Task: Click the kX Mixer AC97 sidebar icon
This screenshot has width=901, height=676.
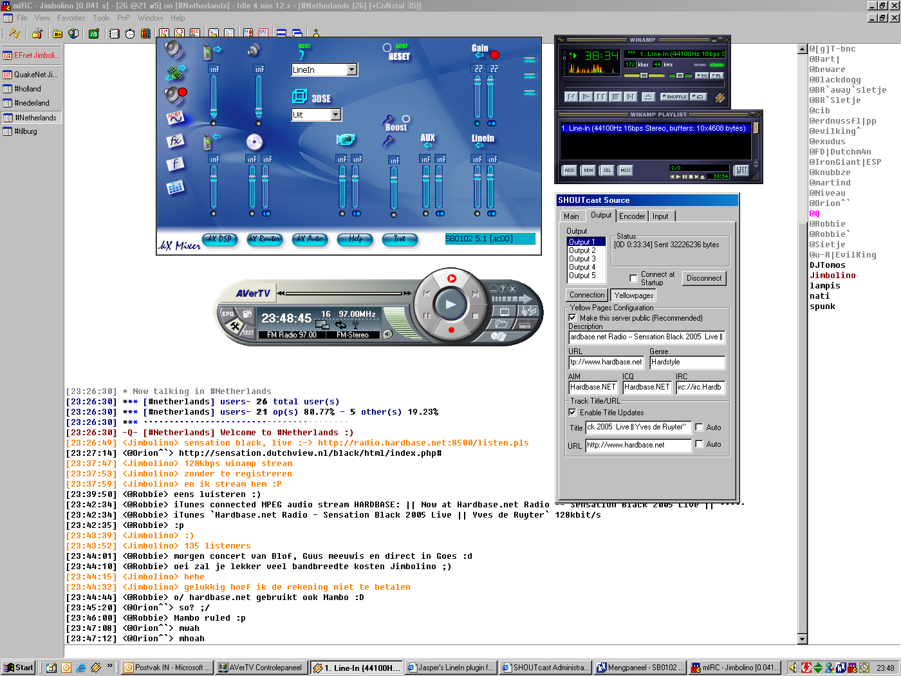Action: click(175, 118)
